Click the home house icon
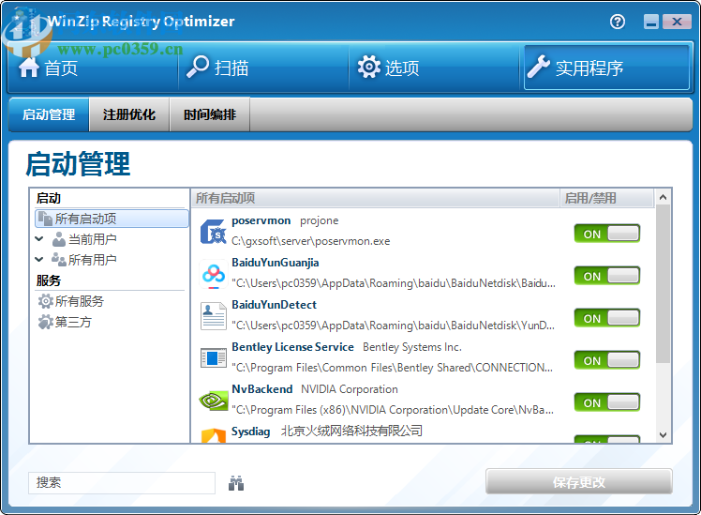This screenshot has height=515, width=701. click(29, 68)
